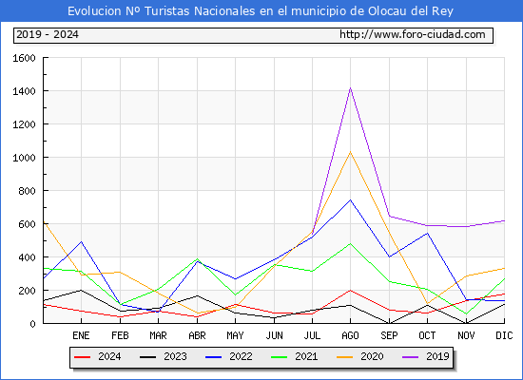Select the 2019 legend label
The width and height of the screenshot is (523, 380).
(437, 356)
